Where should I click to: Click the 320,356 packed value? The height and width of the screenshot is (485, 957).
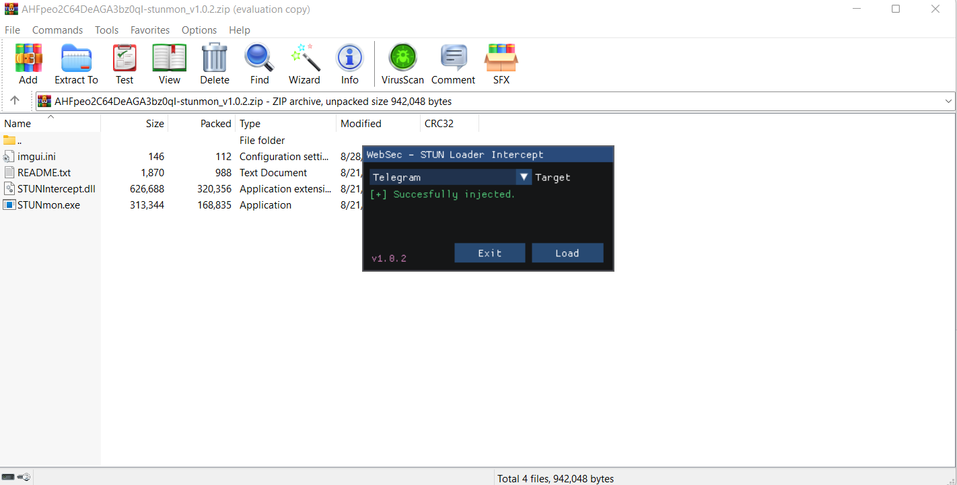215,189
